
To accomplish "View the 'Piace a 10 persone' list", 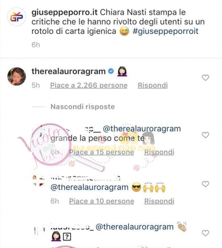I will (x=102, y=201).
